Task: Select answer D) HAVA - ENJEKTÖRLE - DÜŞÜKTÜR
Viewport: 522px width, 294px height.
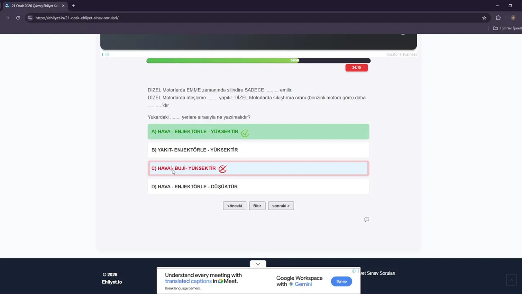Action: point(259,187)
